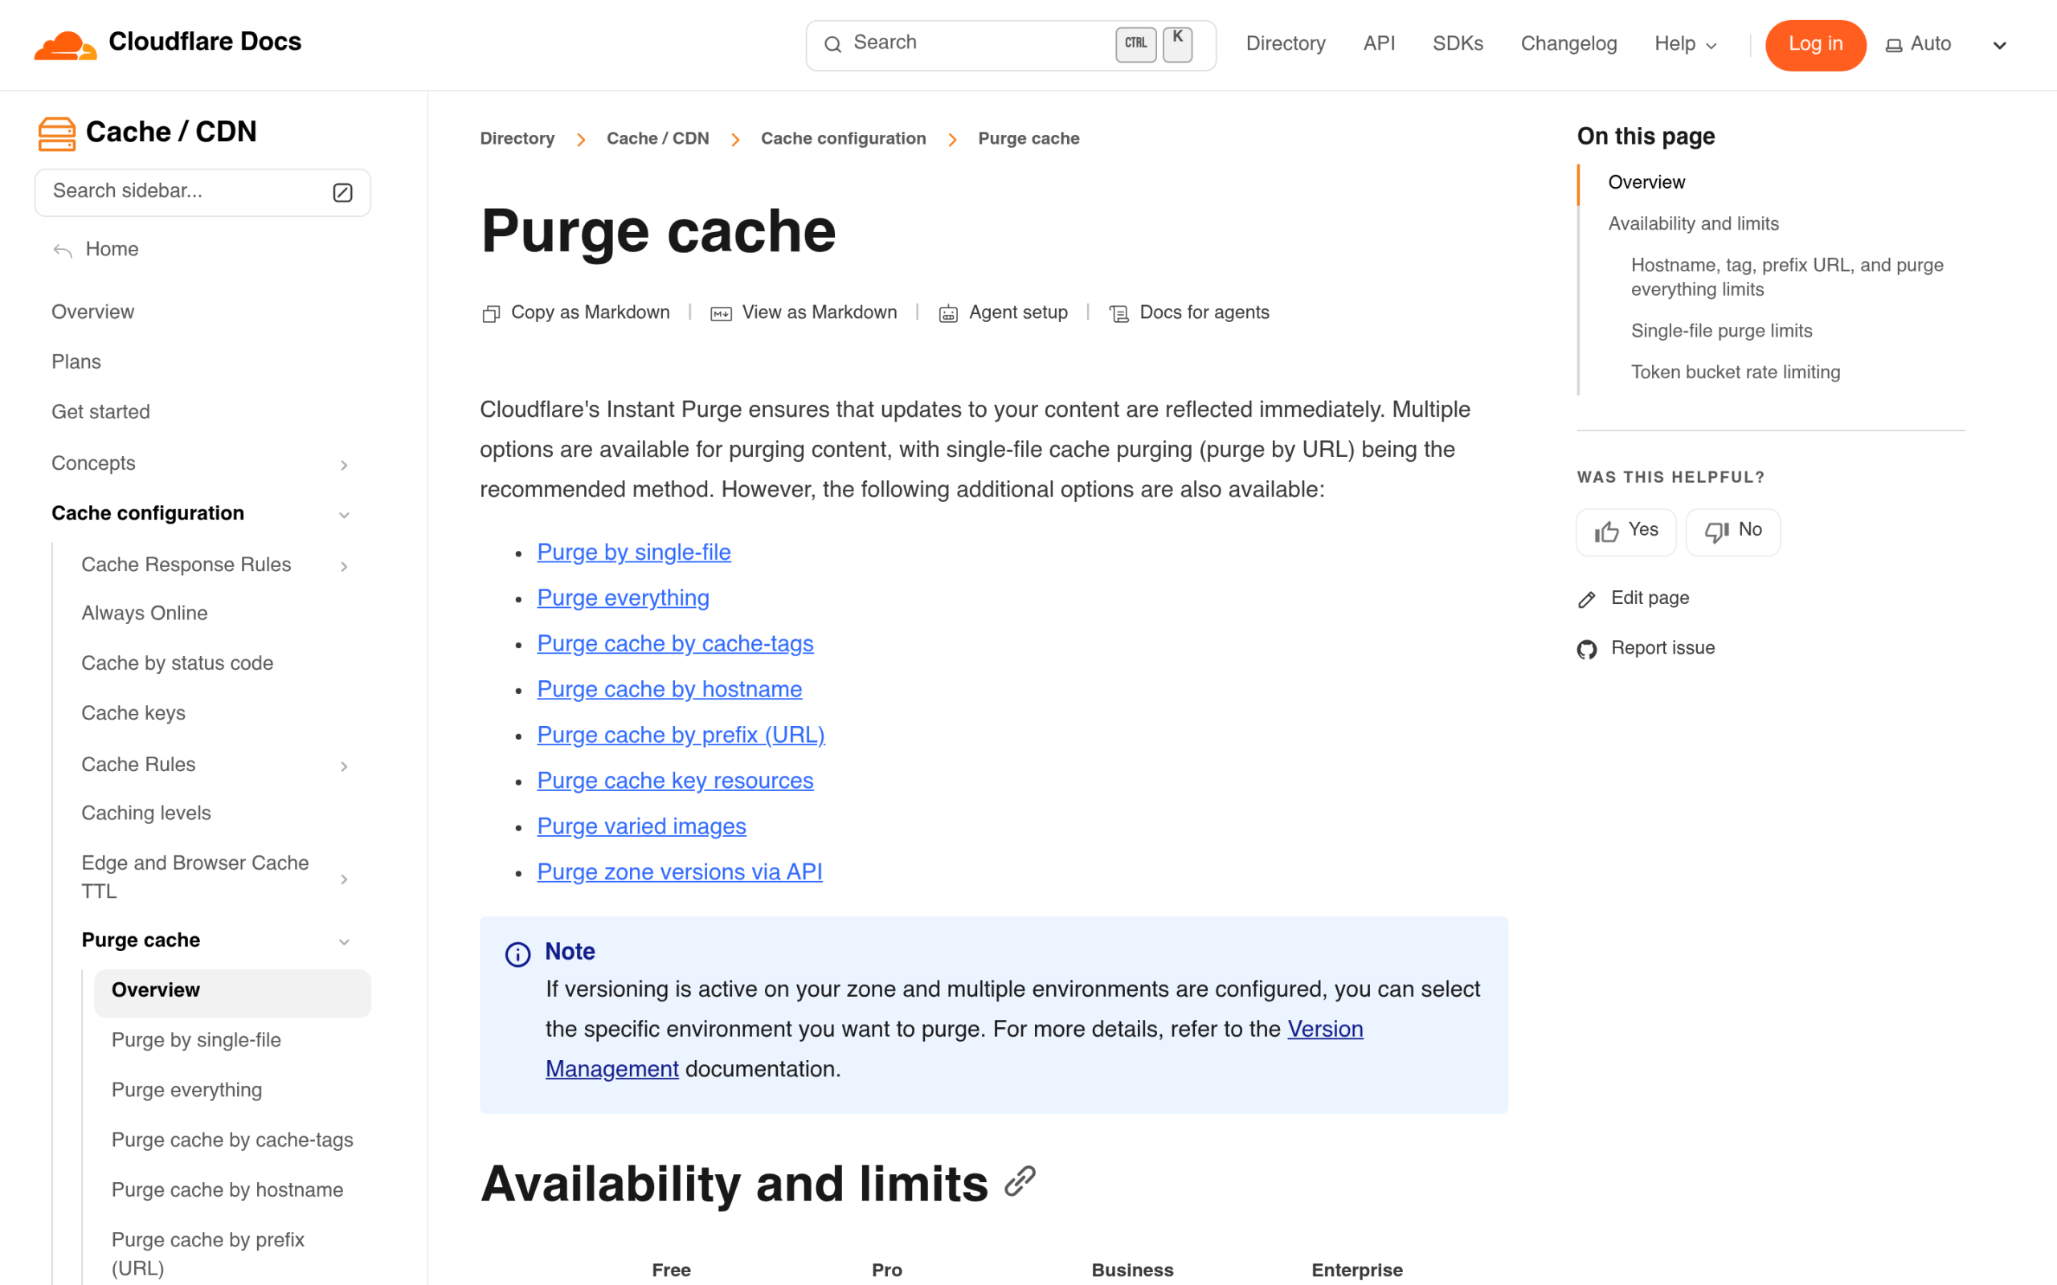Image resolution: width=2057 pixels, height=1285 pixels.
Task: Expand the Concepts sidebar section
Action: coord(343,465)
